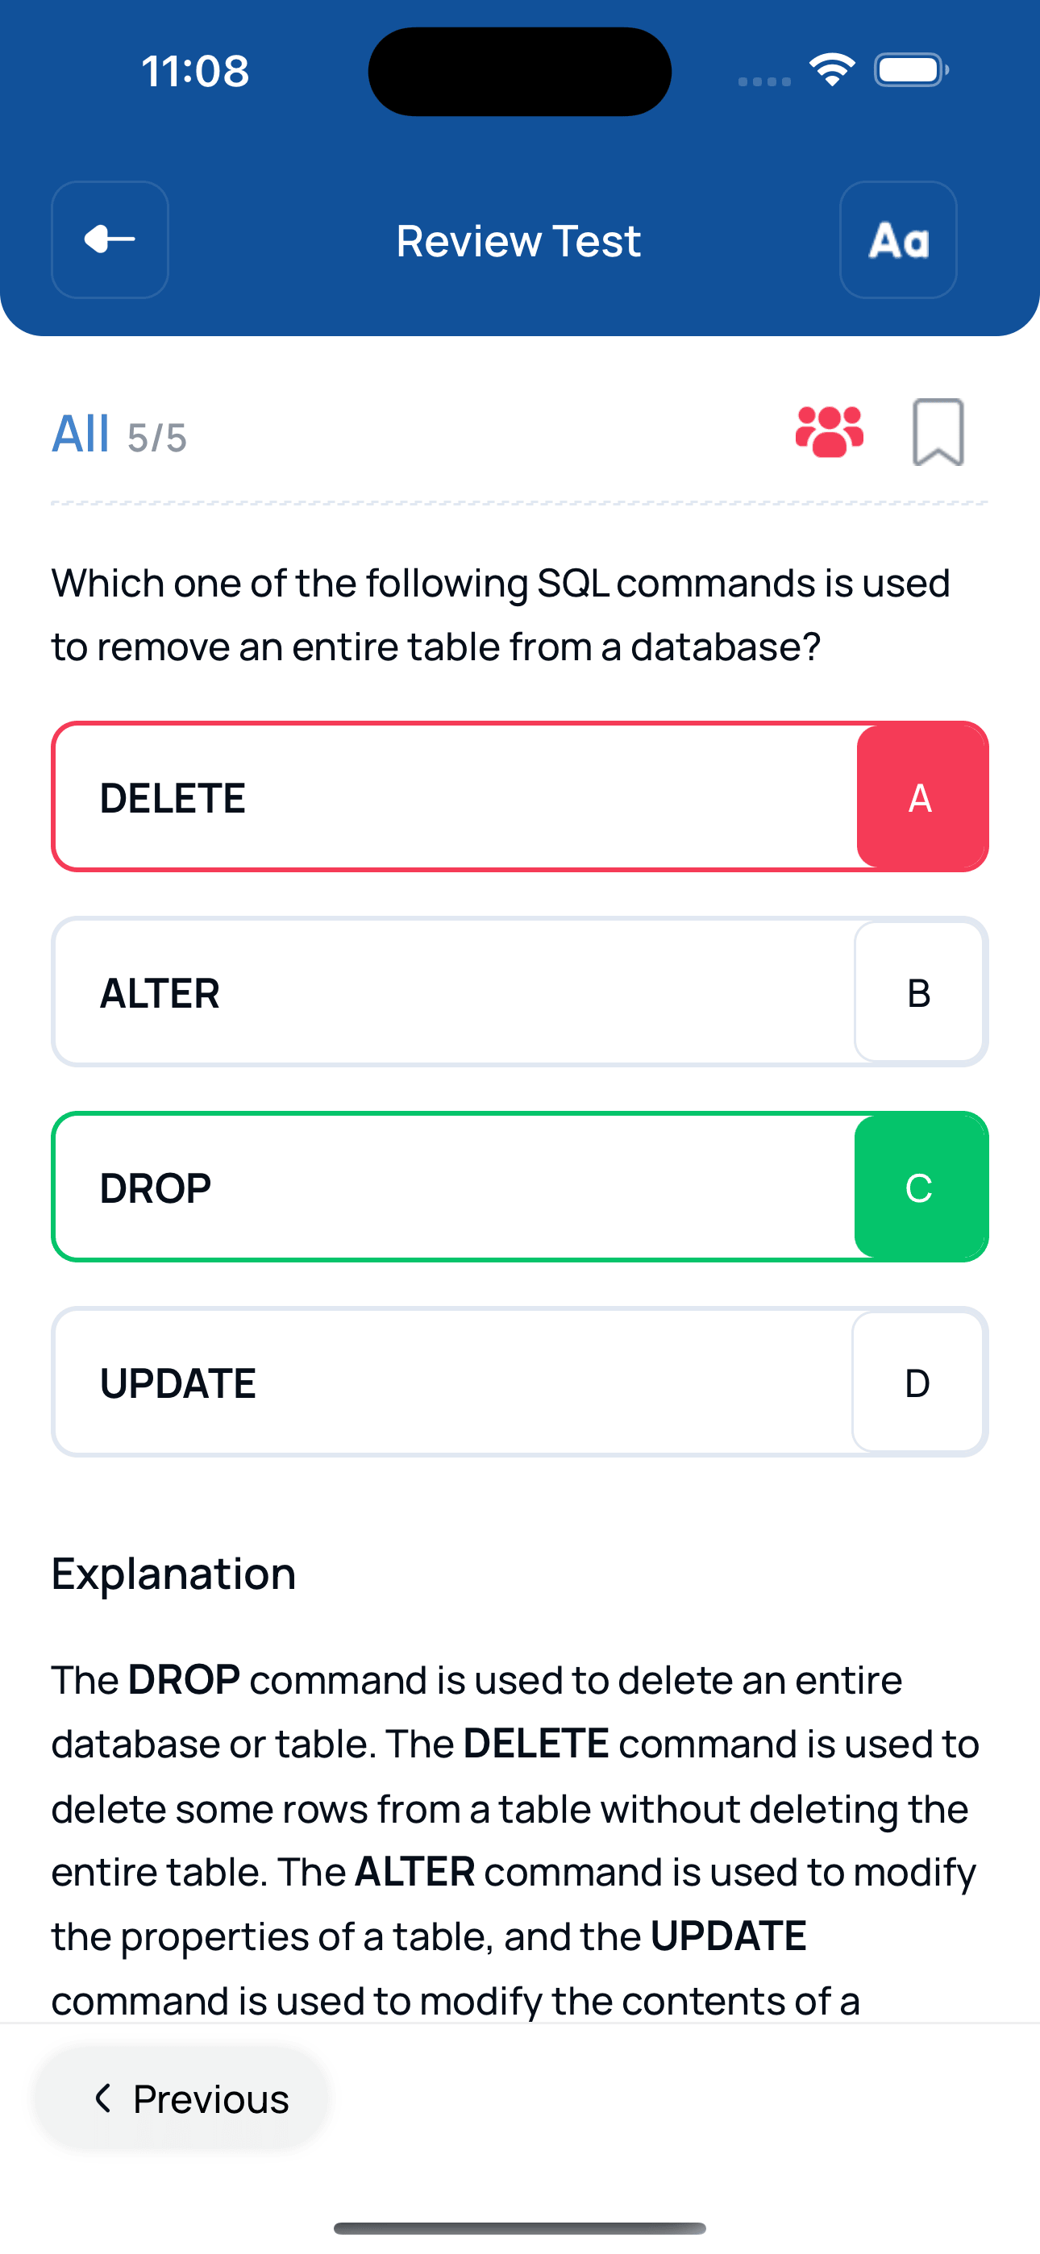The image size is (1040, 2254).
Task: Tap the Explanation heading
Action: 173,1574
